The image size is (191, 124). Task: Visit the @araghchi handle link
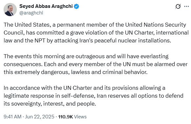click(x=31, y=13)
